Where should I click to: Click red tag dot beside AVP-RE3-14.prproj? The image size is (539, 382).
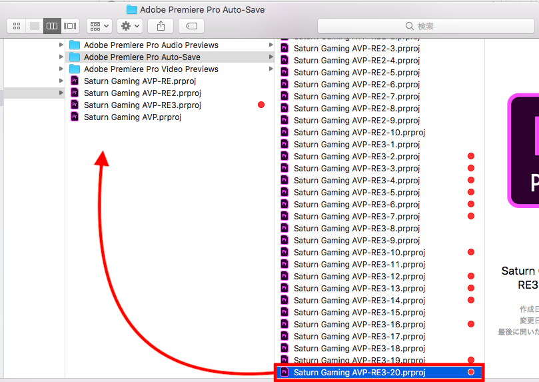pos(471,300)
